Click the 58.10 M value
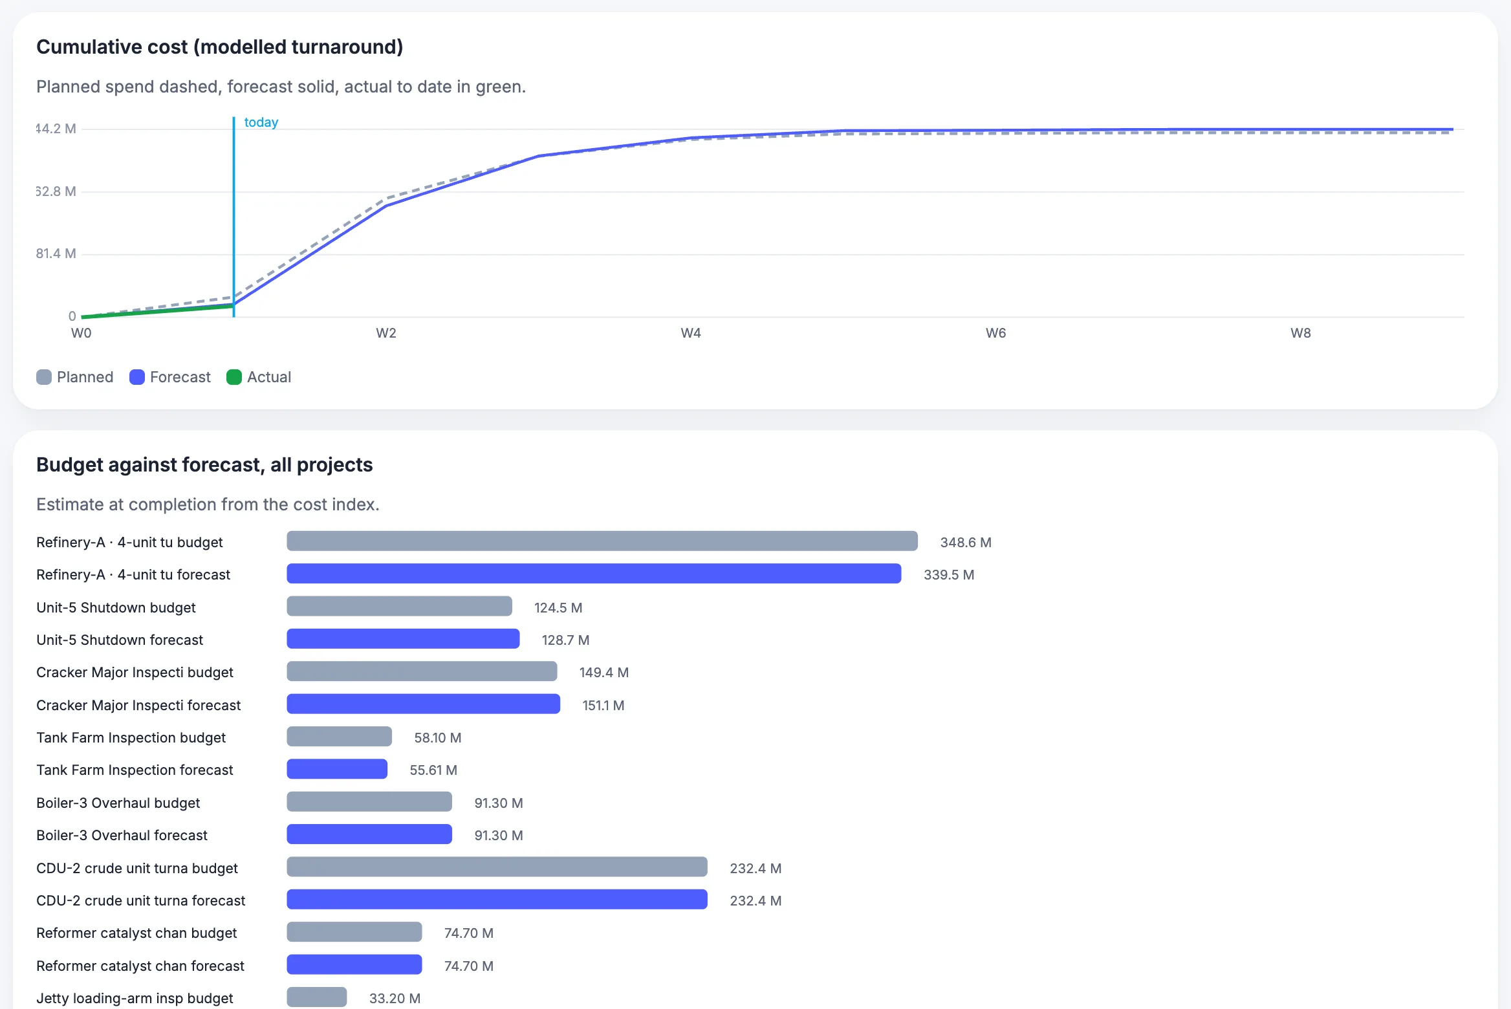The image size is (1511, 1009). point(438,738)
